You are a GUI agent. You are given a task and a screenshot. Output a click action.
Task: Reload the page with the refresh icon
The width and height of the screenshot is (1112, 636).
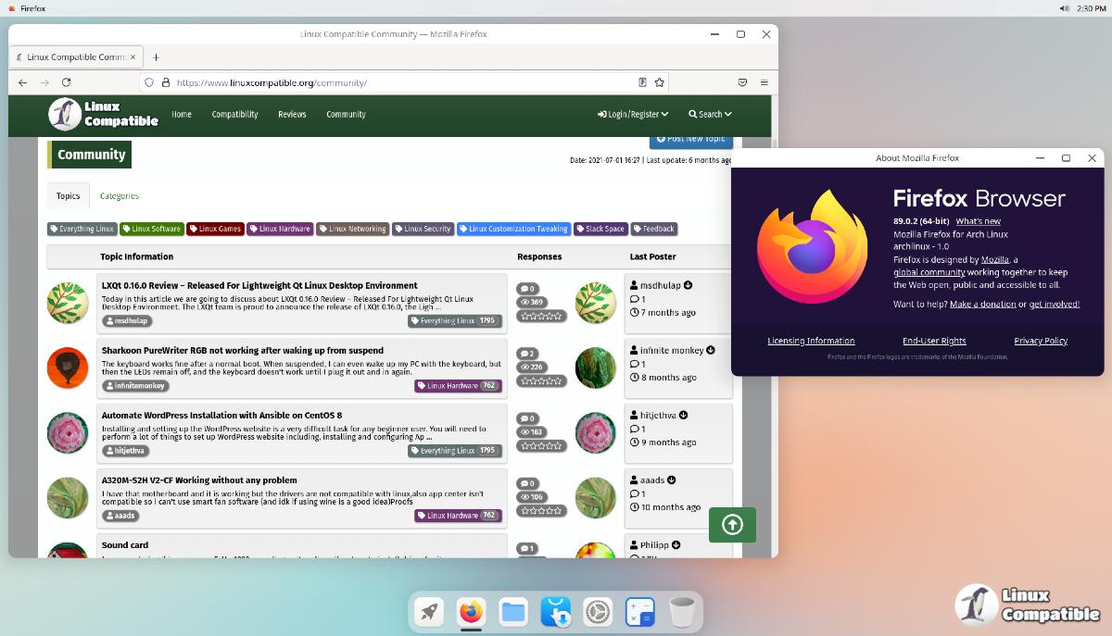point(66,82)
